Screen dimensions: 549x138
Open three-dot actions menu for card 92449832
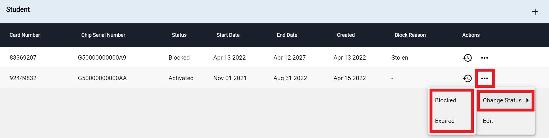pos(485,78)
